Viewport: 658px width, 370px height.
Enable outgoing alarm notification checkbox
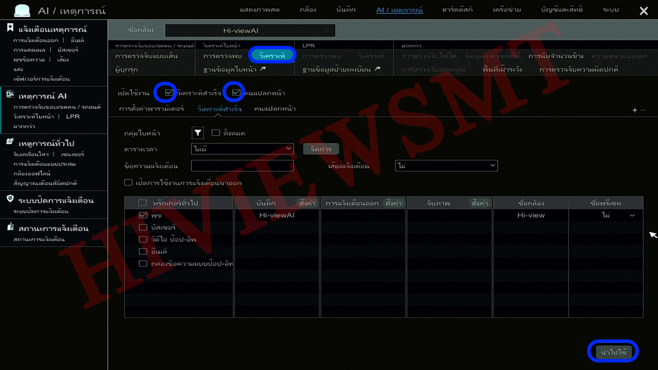tap(128, 183)
